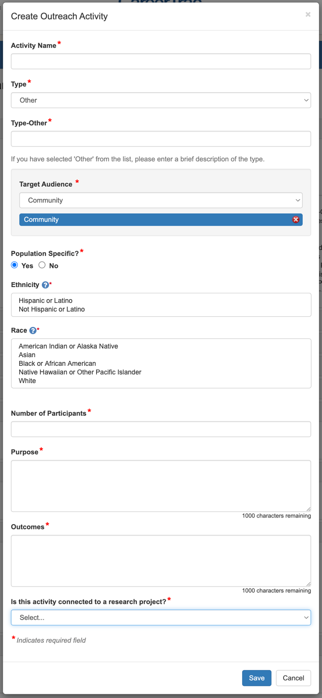Click the Number of Participants field

tap(161, 429)
